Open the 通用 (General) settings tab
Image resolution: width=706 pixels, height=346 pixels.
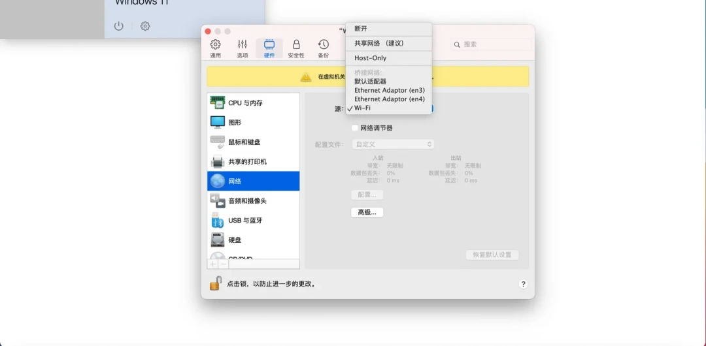point(215,48)
